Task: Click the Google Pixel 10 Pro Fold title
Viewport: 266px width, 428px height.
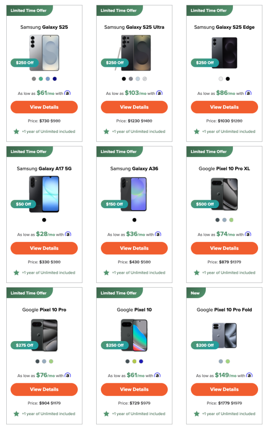Action: (x=225, y=310)
